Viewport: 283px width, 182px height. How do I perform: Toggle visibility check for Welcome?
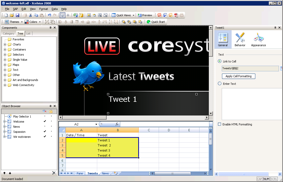point(45,121)
